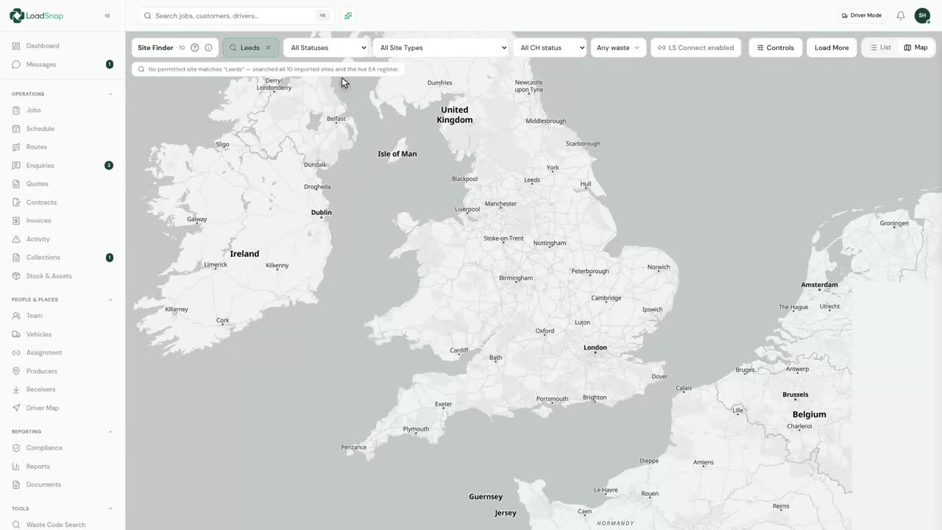
Task: Click Reports chart icon
Action: pyautogui.click(x=16, y=466)
